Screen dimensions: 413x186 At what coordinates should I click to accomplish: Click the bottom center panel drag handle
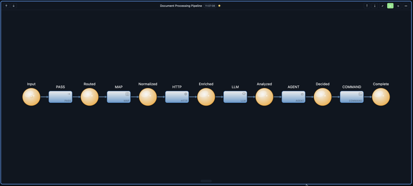point(206,181)
